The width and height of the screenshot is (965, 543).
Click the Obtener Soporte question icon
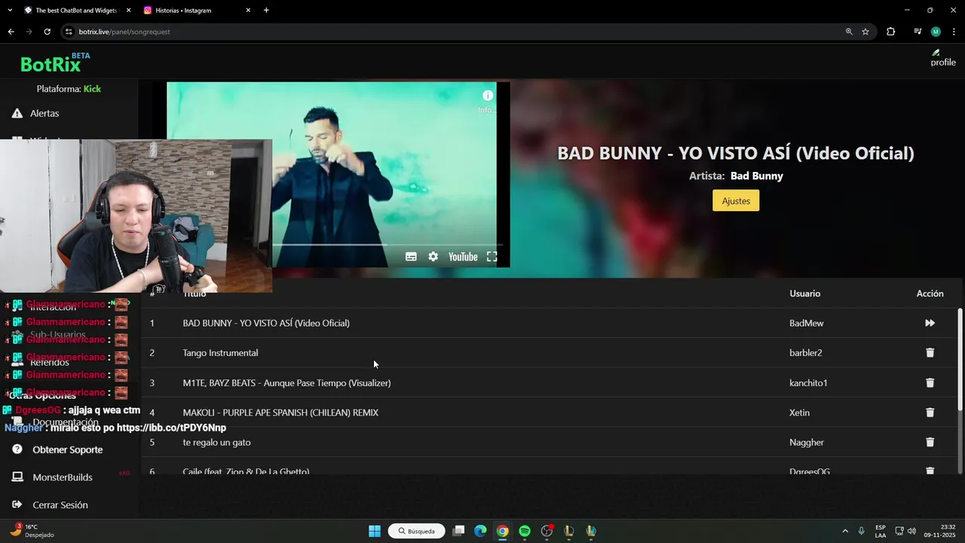[x=17, y=449]
